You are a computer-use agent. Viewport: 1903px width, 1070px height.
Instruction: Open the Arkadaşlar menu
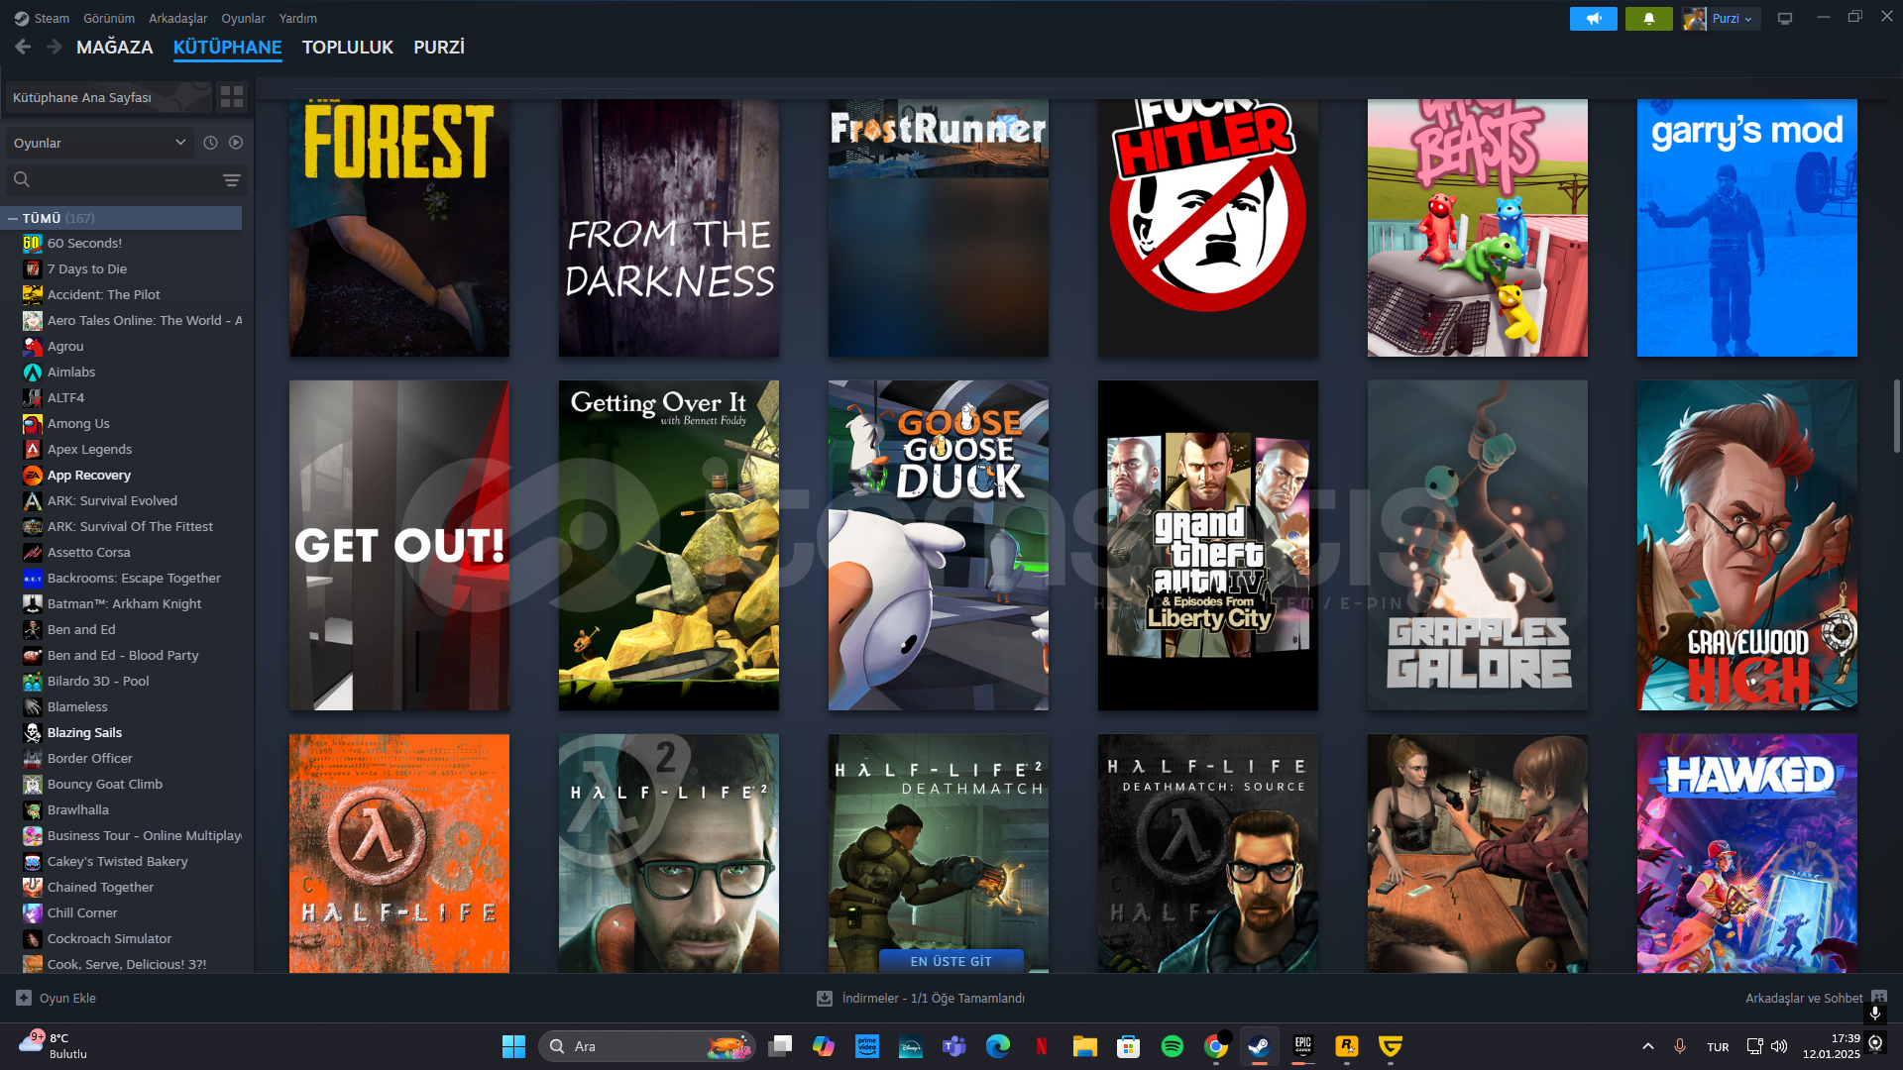(x=178, y=18)
